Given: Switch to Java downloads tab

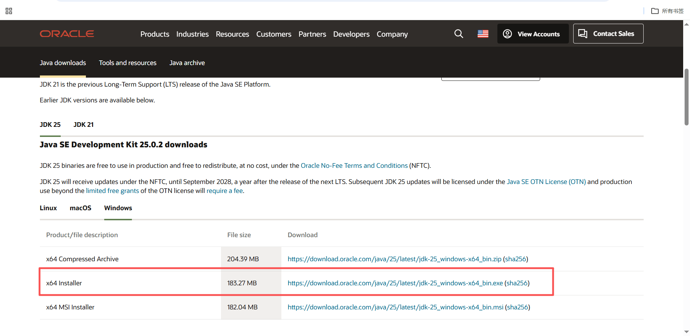Looking at the screenshot, I should point(63,63).
